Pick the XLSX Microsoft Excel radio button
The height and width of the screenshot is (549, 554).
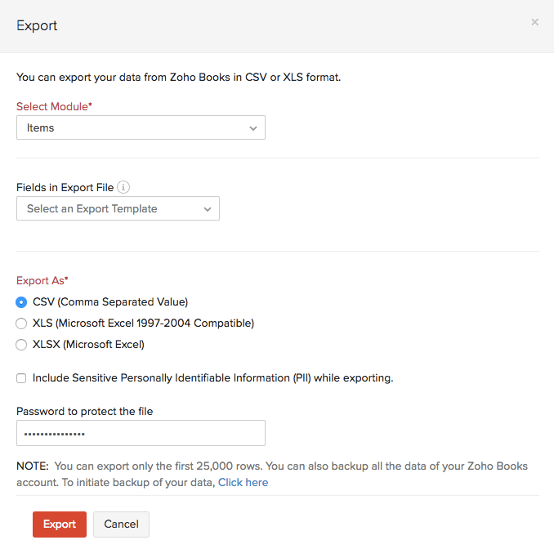pos(22,345)
